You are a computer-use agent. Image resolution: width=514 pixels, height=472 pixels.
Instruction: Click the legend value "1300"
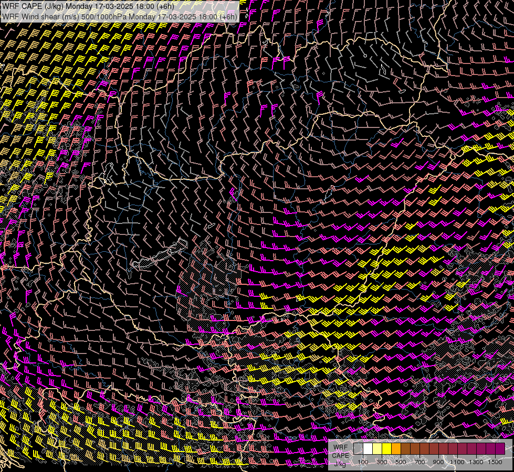pos(476,462)
